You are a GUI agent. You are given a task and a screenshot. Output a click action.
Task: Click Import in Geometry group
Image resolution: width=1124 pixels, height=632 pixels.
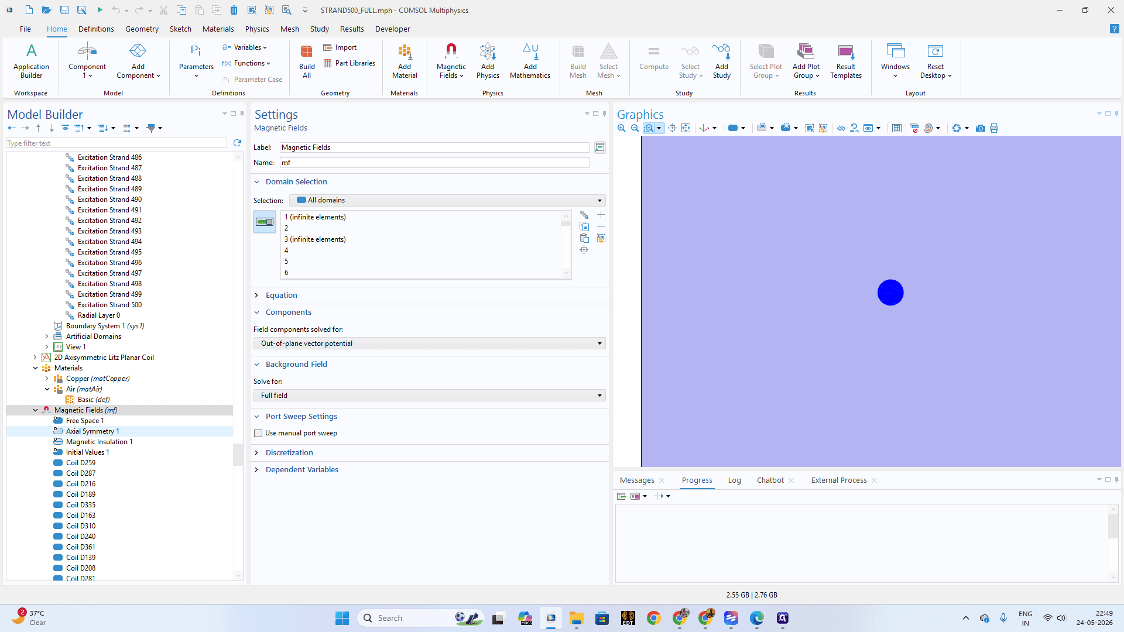tap(340, 47)
